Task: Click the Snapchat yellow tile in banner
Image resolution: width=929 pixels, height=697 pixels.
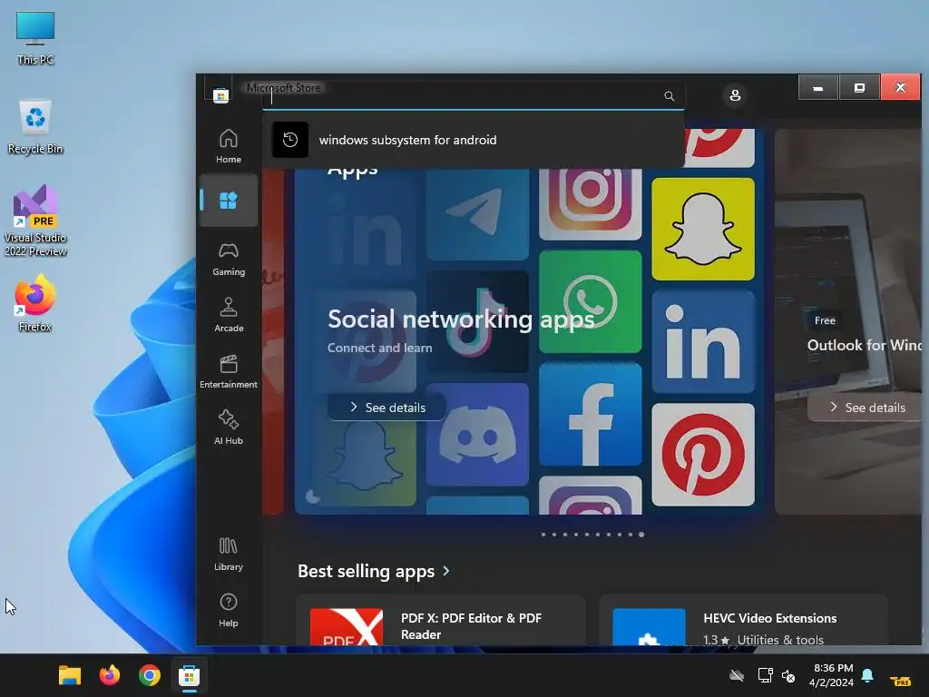Action: pos(703,229)
